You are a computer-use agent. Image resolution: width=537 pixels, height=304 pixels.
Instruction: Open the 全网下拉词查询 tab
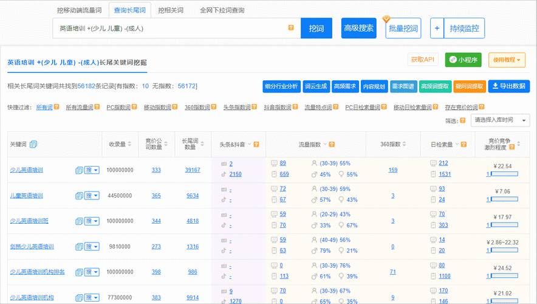coord(222,10)
